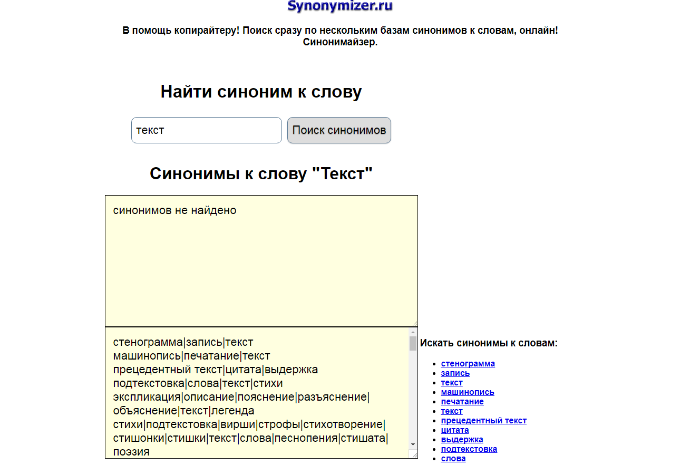Open the "запись" synonym link
The height and width of the screenshot is (465, 680).
(x=454, y=373)
